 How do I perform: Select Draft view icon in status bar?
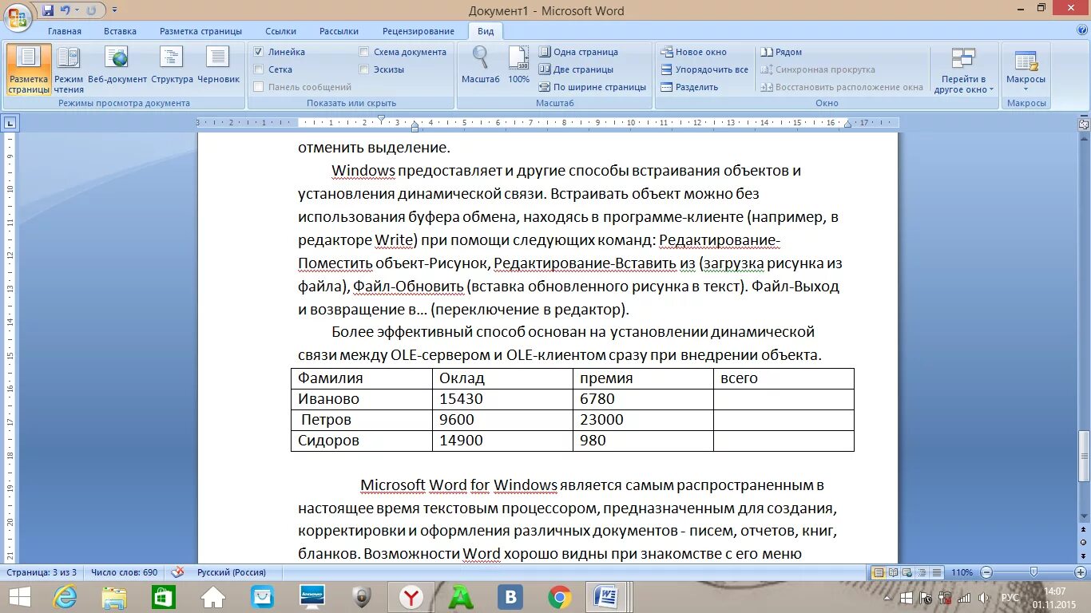[x=937, y=572]
